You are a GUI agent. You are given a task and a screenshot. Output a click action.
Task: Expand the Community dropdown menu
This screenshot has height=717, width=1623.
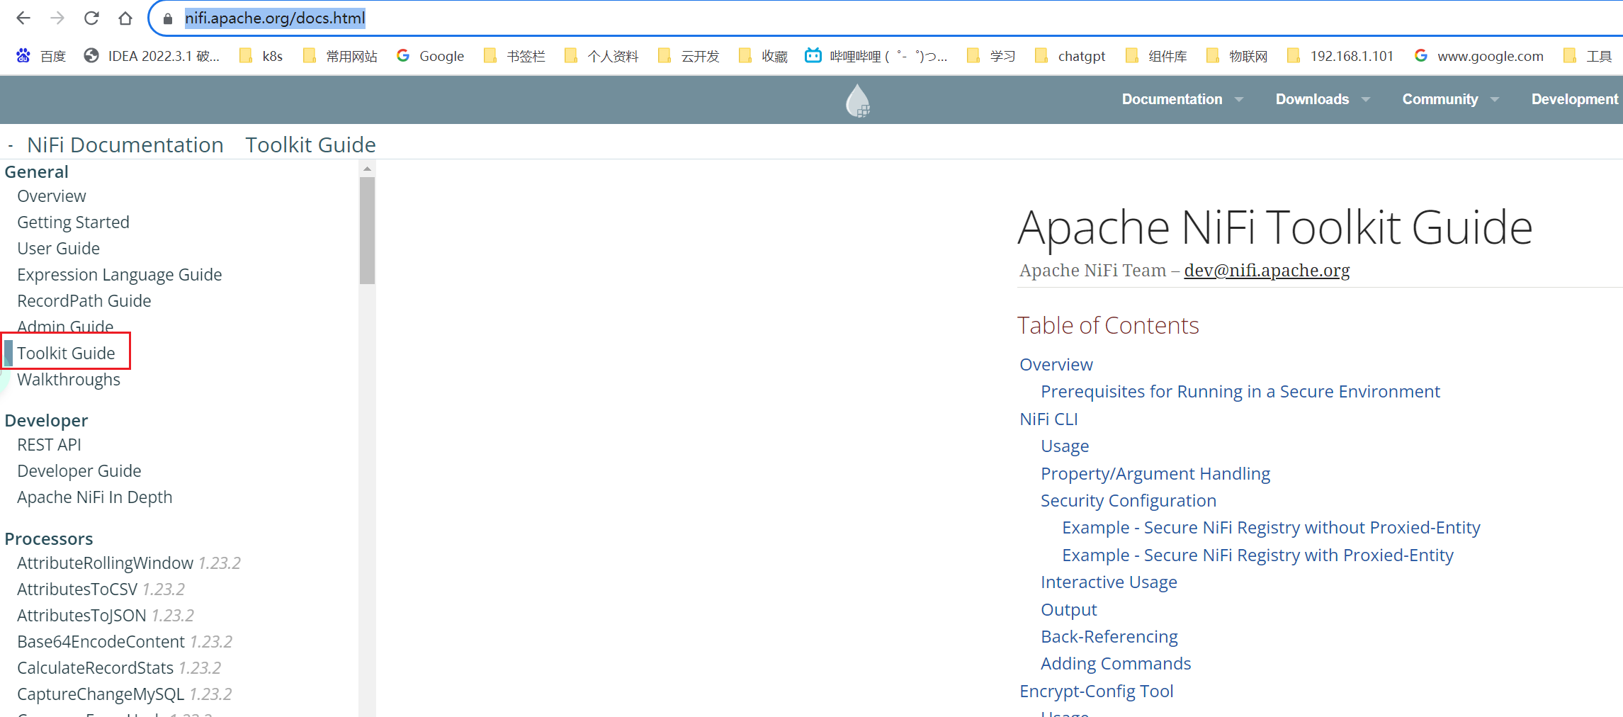(x=1450, y=99)
